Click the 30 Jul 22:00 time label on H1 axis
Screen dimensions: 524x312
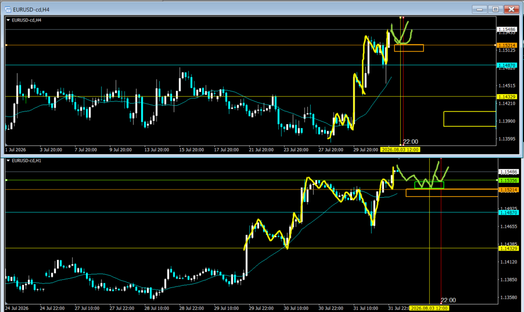[331, 308]
